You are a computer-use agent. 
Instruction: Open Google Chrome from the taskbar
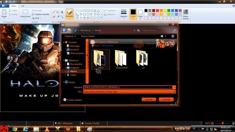click(x=15, y=129)
